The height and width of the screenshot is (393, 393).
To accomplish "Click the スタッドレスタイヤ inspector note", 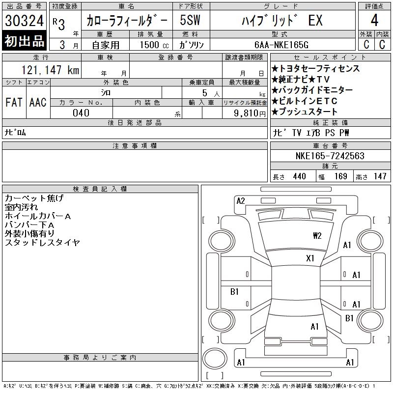I will coord(42,243).
